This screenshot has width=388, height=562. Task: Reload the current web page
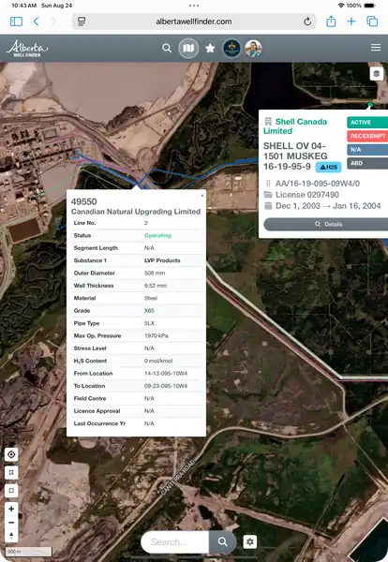point(307,22)
